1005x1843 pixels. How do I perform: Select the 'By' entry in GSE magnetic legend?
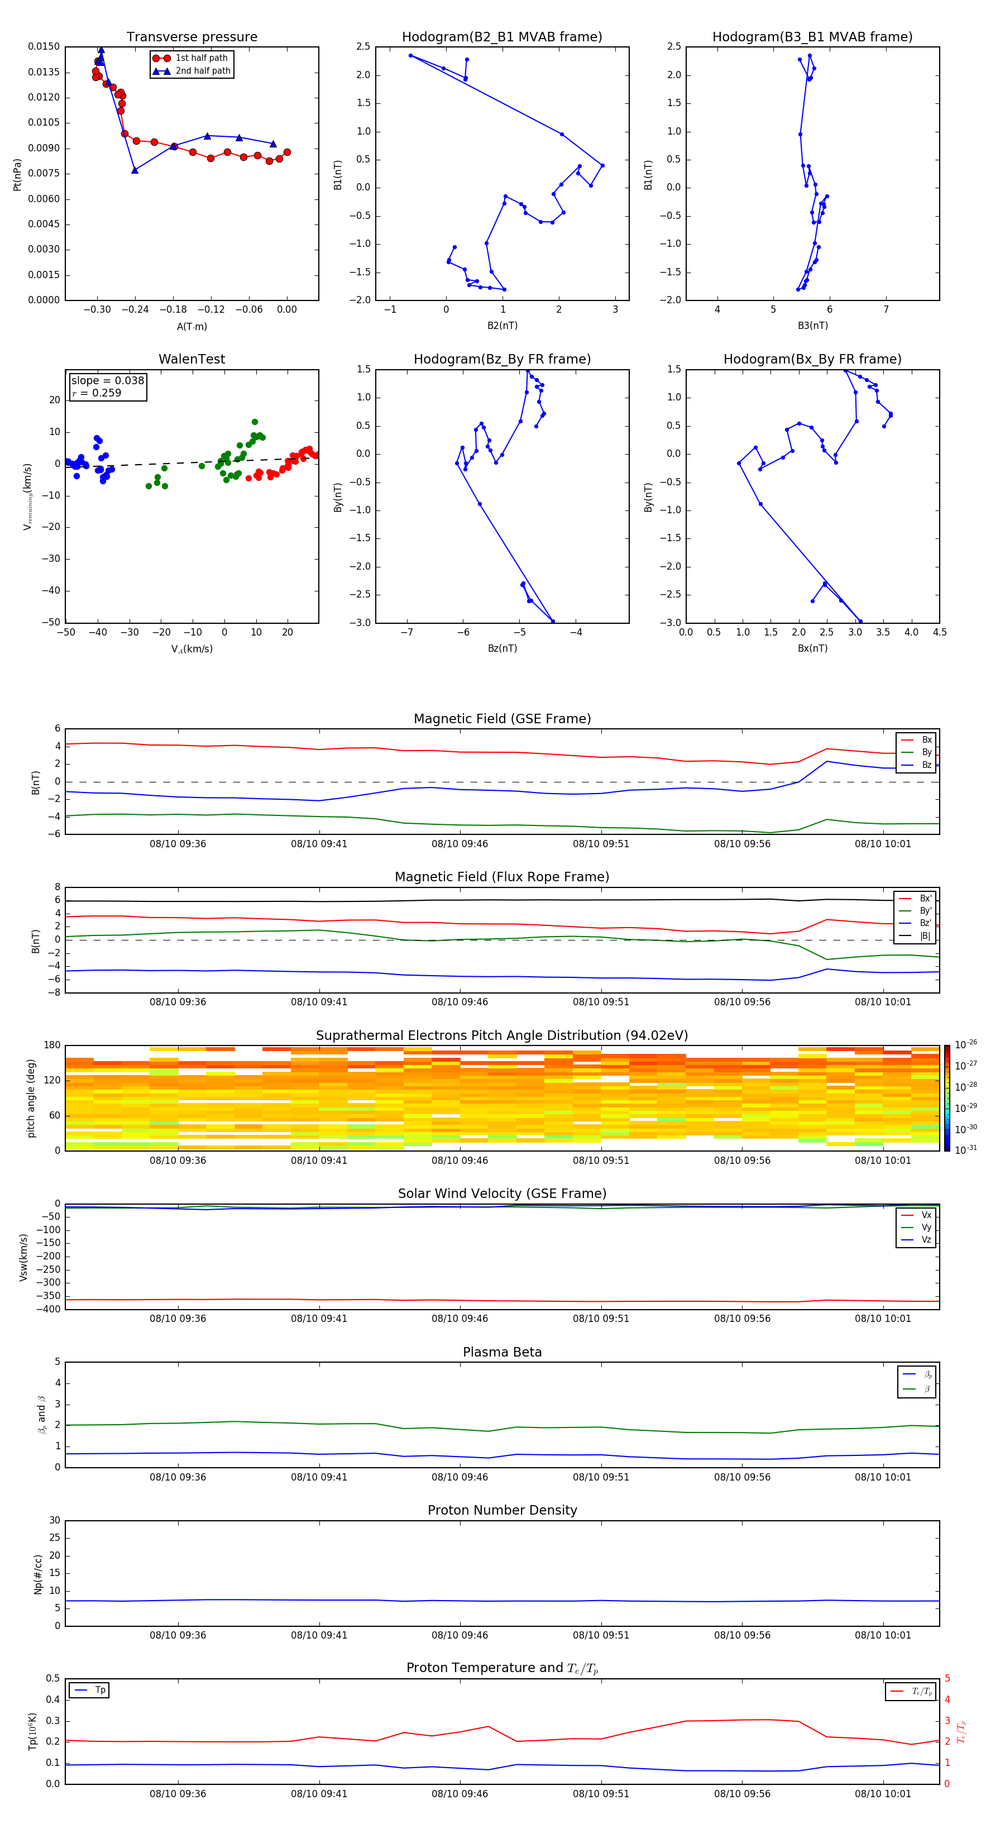click(917, 752)
